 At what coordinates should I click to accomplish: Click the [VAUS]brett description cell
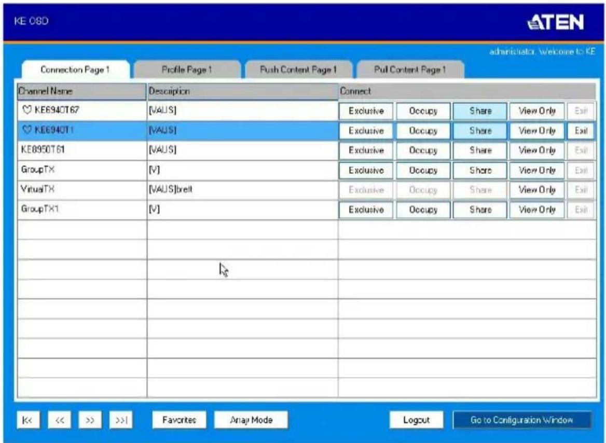pos(242,190)
